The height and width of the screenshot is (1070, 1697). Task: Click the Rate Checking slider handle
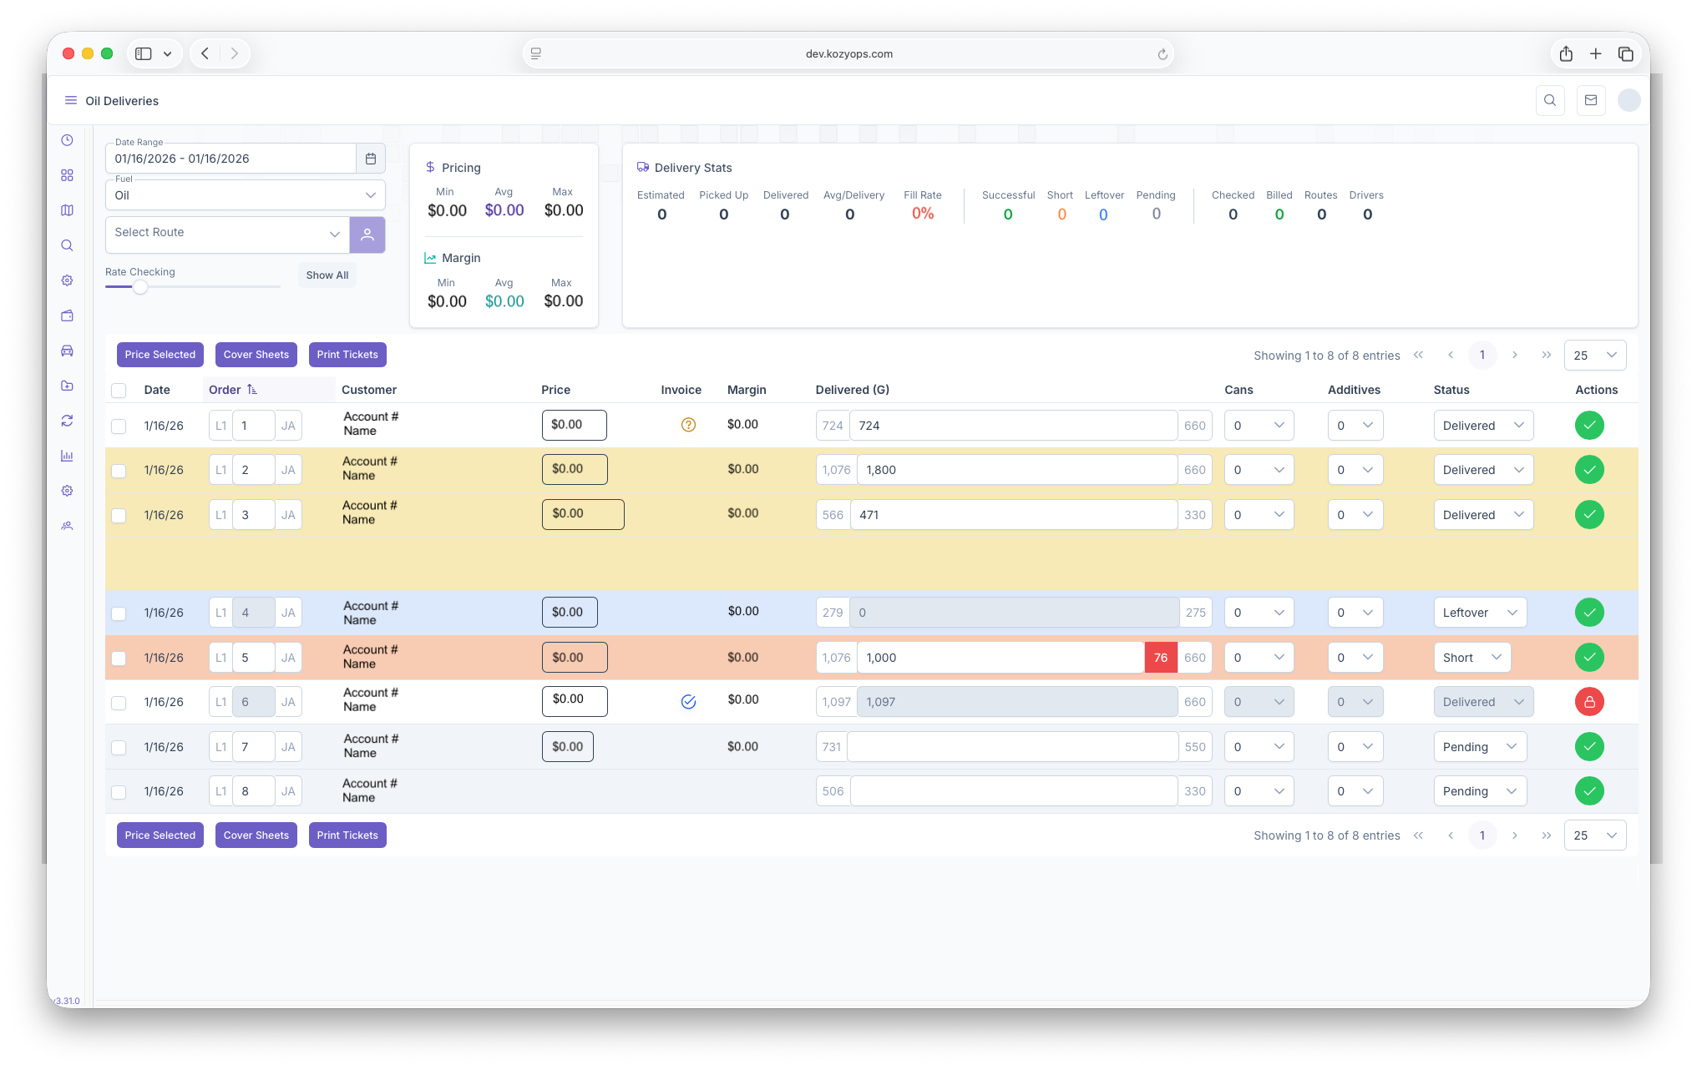[140, 287]
